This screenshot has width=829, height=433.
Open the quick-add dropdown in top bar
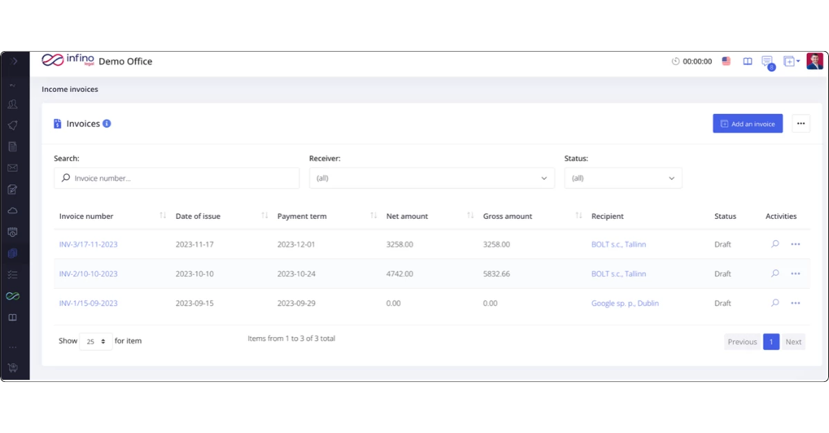[792, 61]
